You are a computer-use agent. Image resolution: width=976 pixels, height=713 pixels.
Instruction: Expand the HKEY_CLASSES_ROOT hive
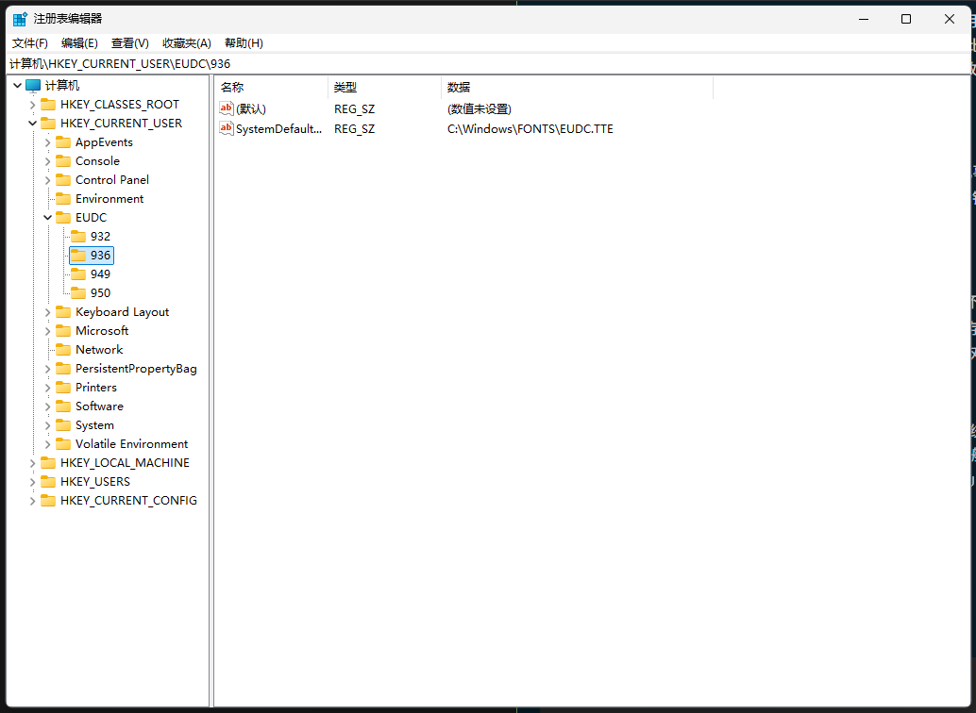click(x=32, y=105)
